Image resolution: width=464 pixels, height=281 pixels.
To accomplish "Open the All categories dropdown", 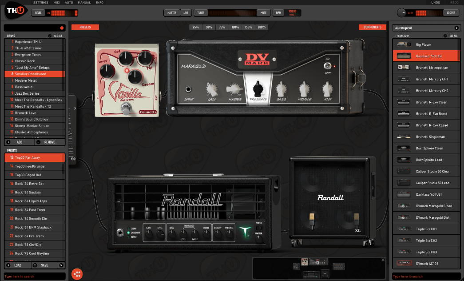I will coord(426,28).
